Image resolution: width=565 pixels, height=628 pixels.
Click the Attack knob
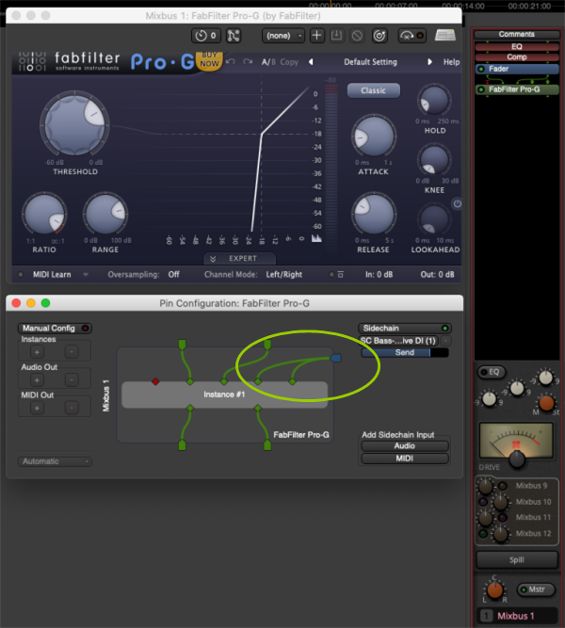[374, 137]
